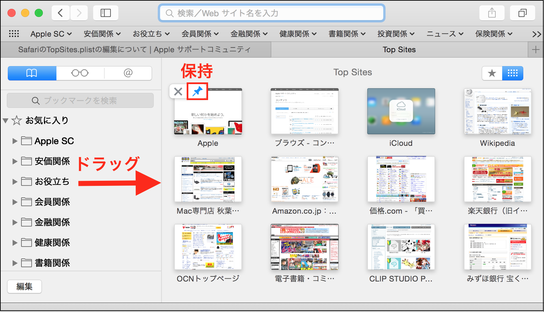The image size is (544, 312).
Task: Expand the 会員関係 folder triangle in the sidebar
Action: (x=15, y=202)
